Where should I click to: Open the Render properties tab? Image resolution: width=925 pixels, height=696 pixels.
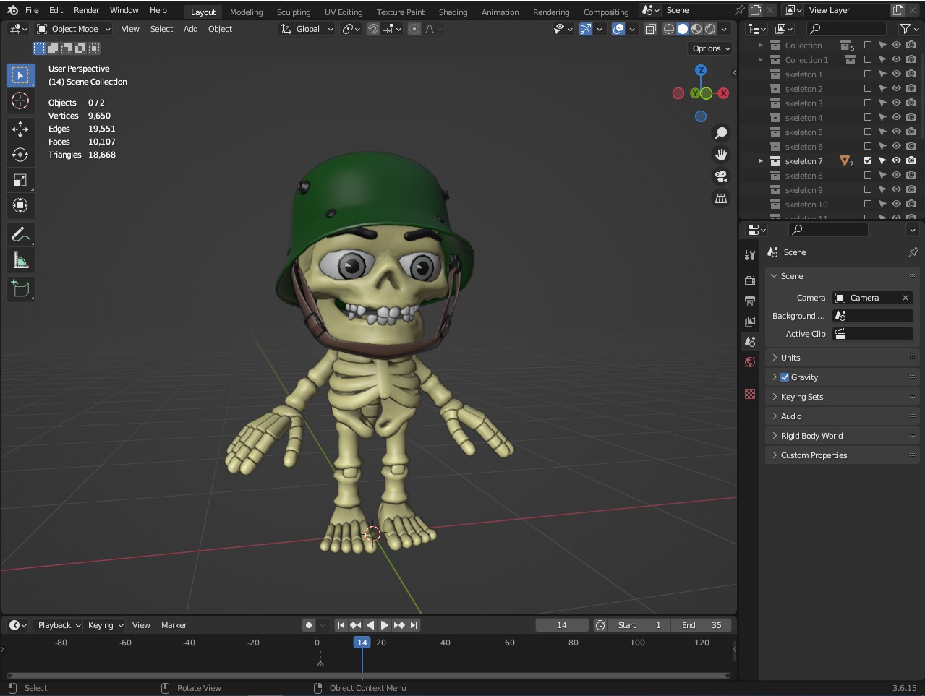(750, 280)
